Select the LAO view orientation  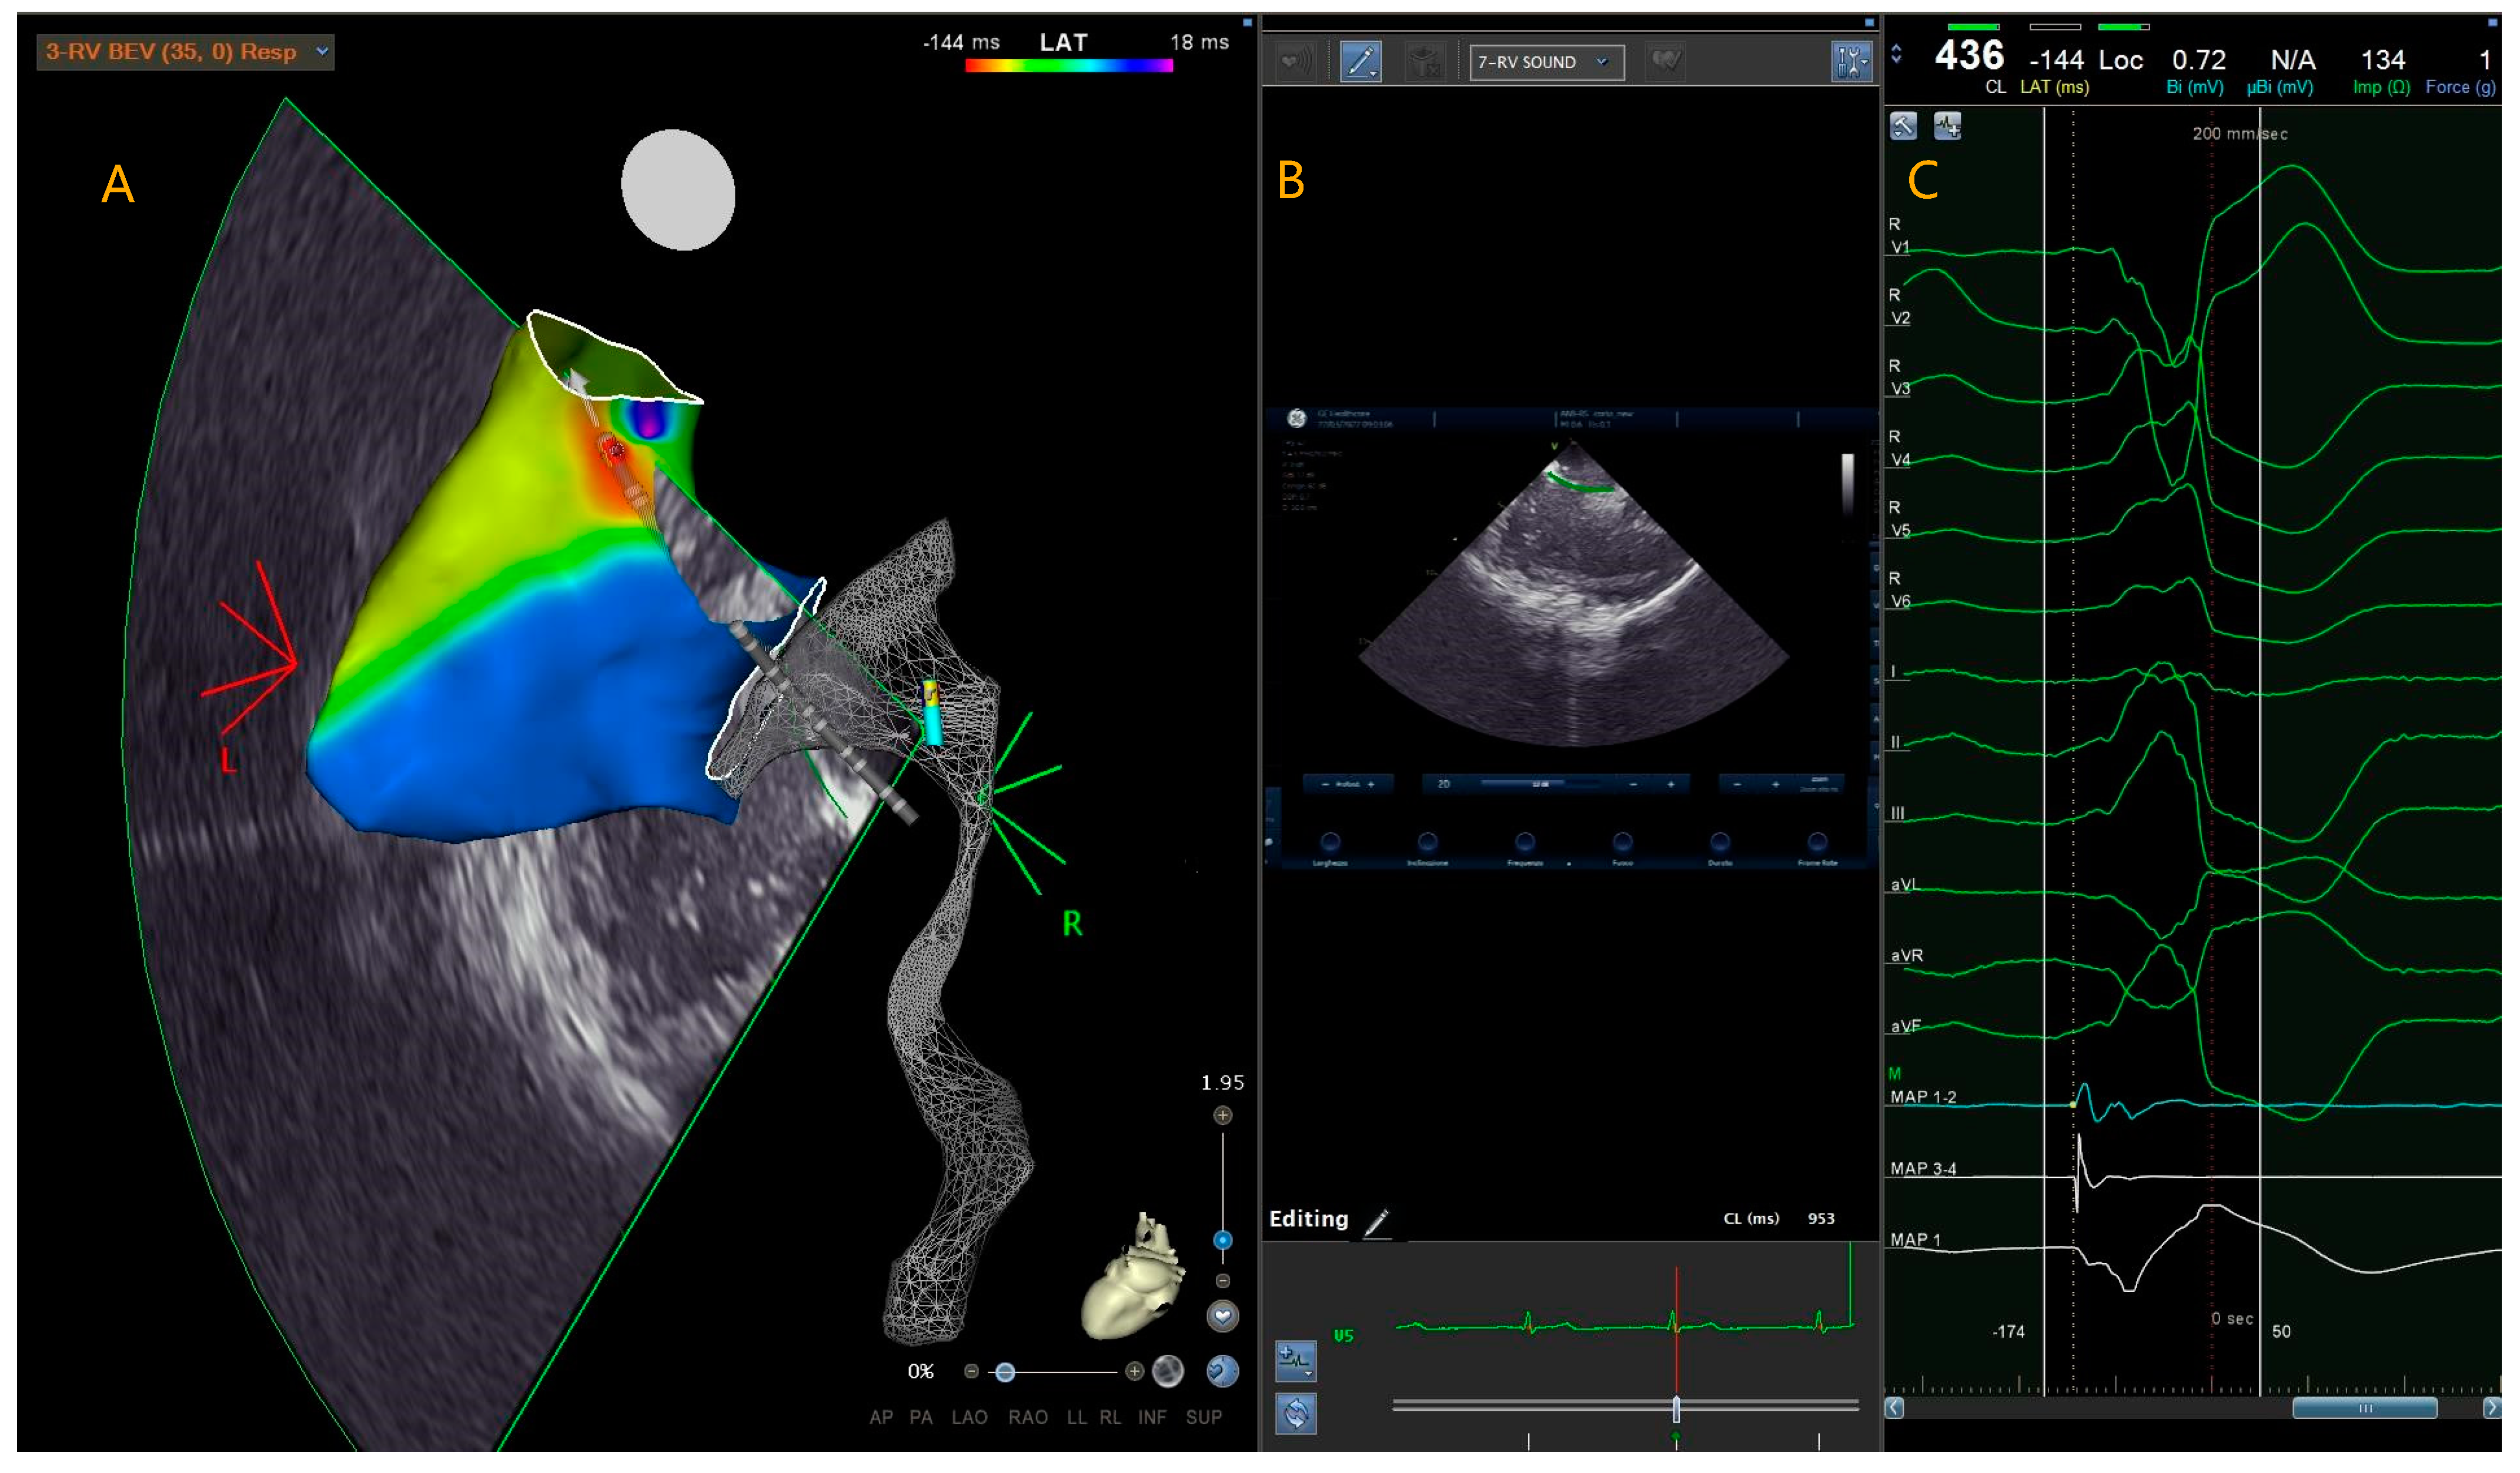click(x=969, y=1418)
